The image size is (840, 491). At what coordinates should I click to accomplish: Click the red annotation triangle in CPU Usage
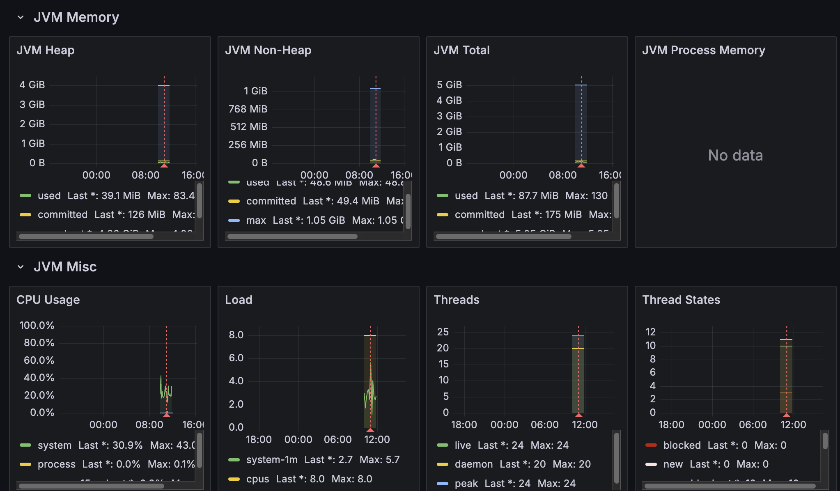[x=166, y=415]
